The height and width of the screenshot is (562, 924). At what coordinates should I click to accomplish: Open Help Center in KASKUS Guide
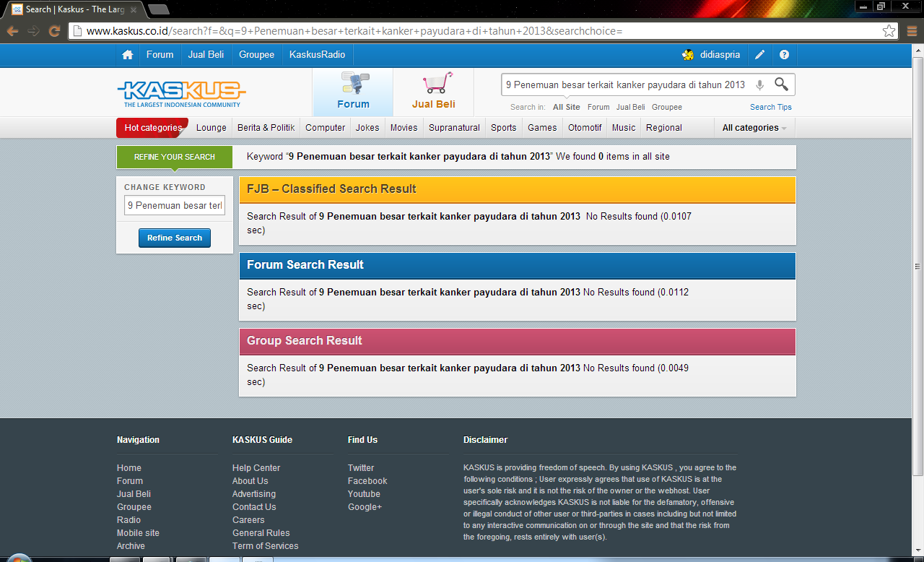256,468
